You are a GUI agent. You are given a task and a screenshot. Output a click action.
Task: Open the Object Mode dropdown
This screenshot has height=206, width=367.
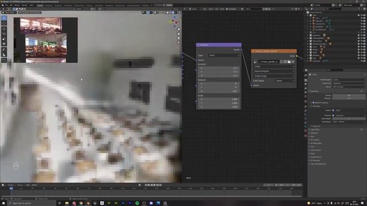[9, 13]
